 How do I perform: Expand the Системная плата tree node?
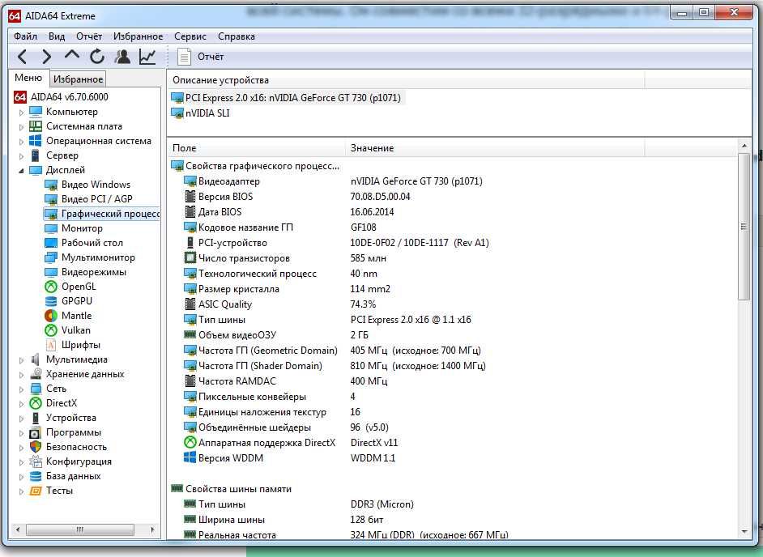tap(21, 127)
